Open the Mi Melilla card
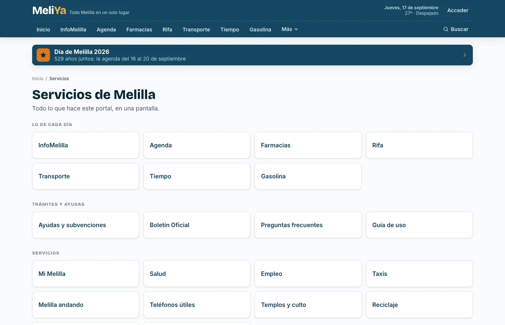Image resolution: width=505 pixels, height=325 pixels. (x=85, y=274)
